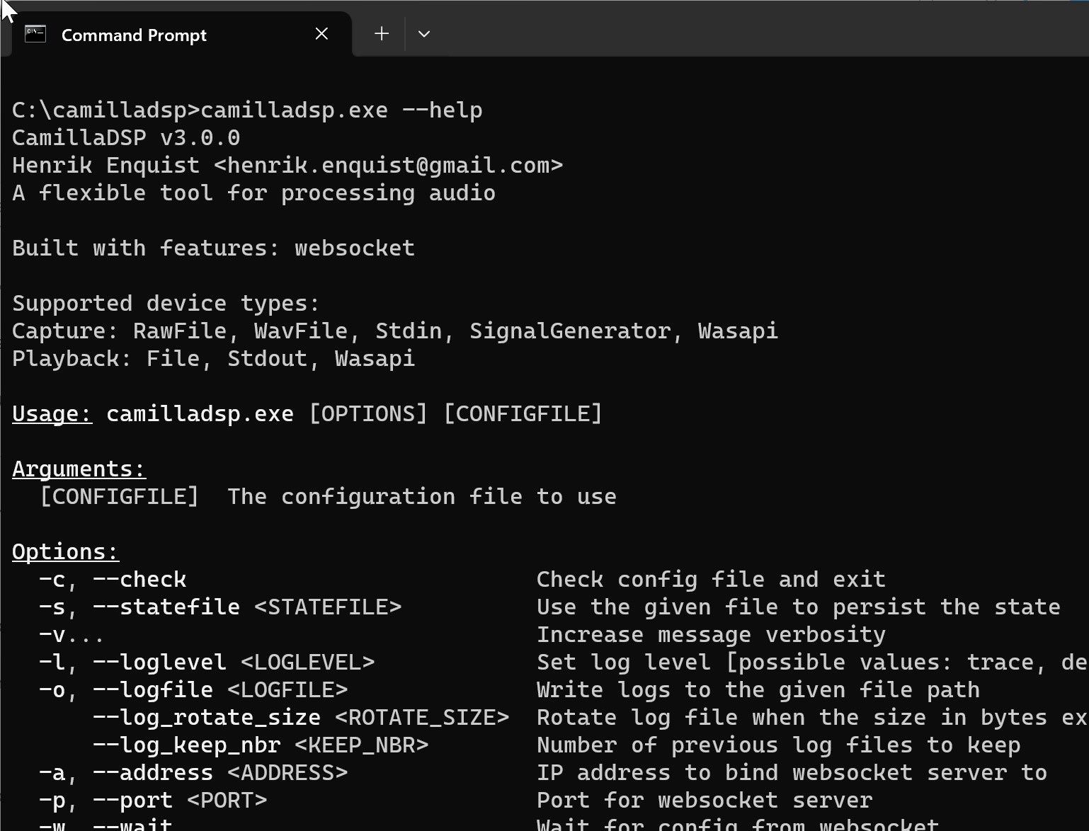
Task: Expand the new tab profile dropdown
Action: point(424,34)
